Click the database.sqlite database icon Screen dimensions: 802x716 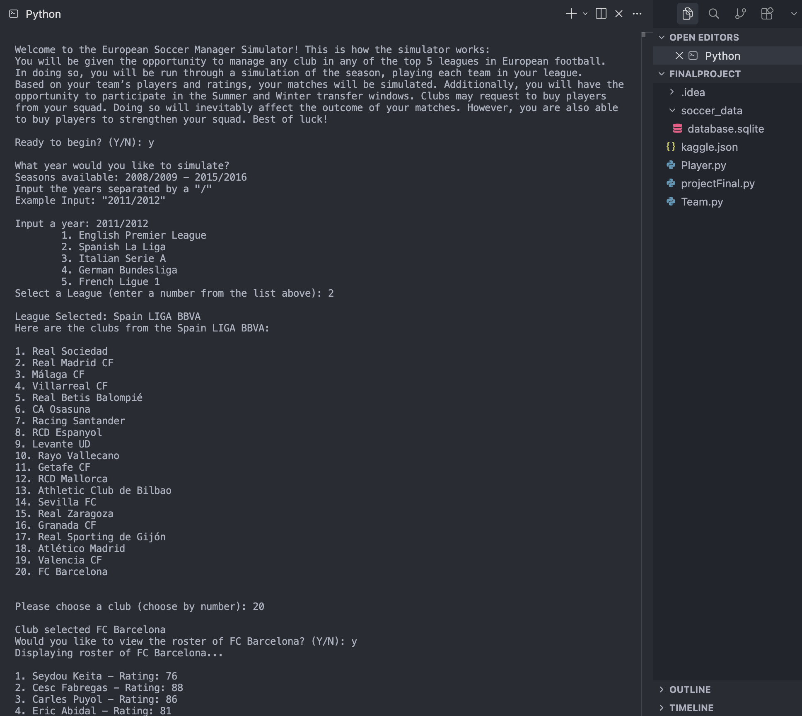[677, 128]
